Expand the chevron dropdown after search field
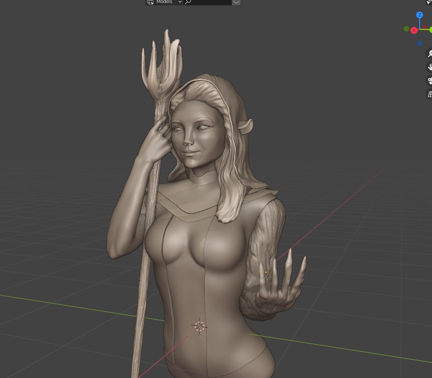Viewport: 432px width, 378px height. pos(236,2)
